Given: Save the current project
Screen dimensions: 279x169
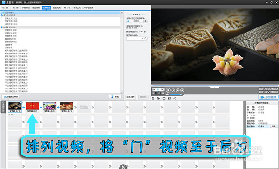Looking at the screenshot, I should (x=164, y=98).
